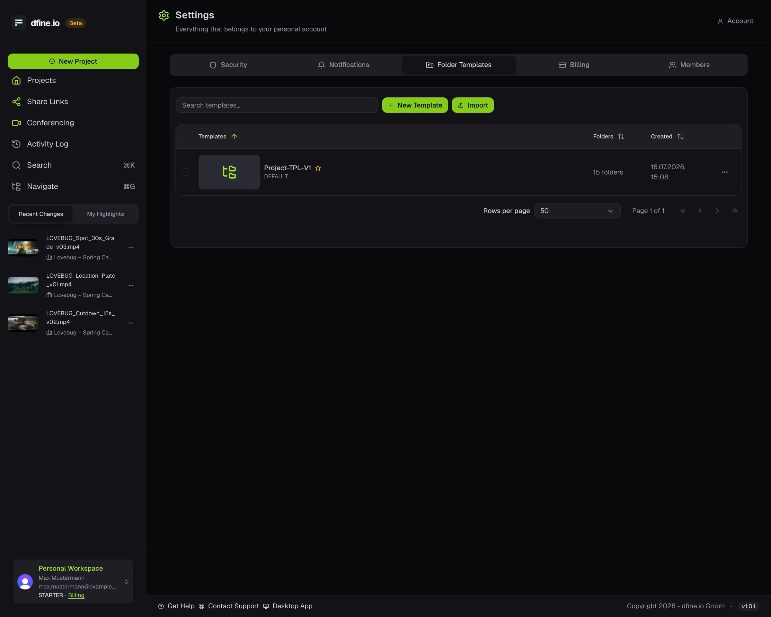Go to the last page of templates

734,211
